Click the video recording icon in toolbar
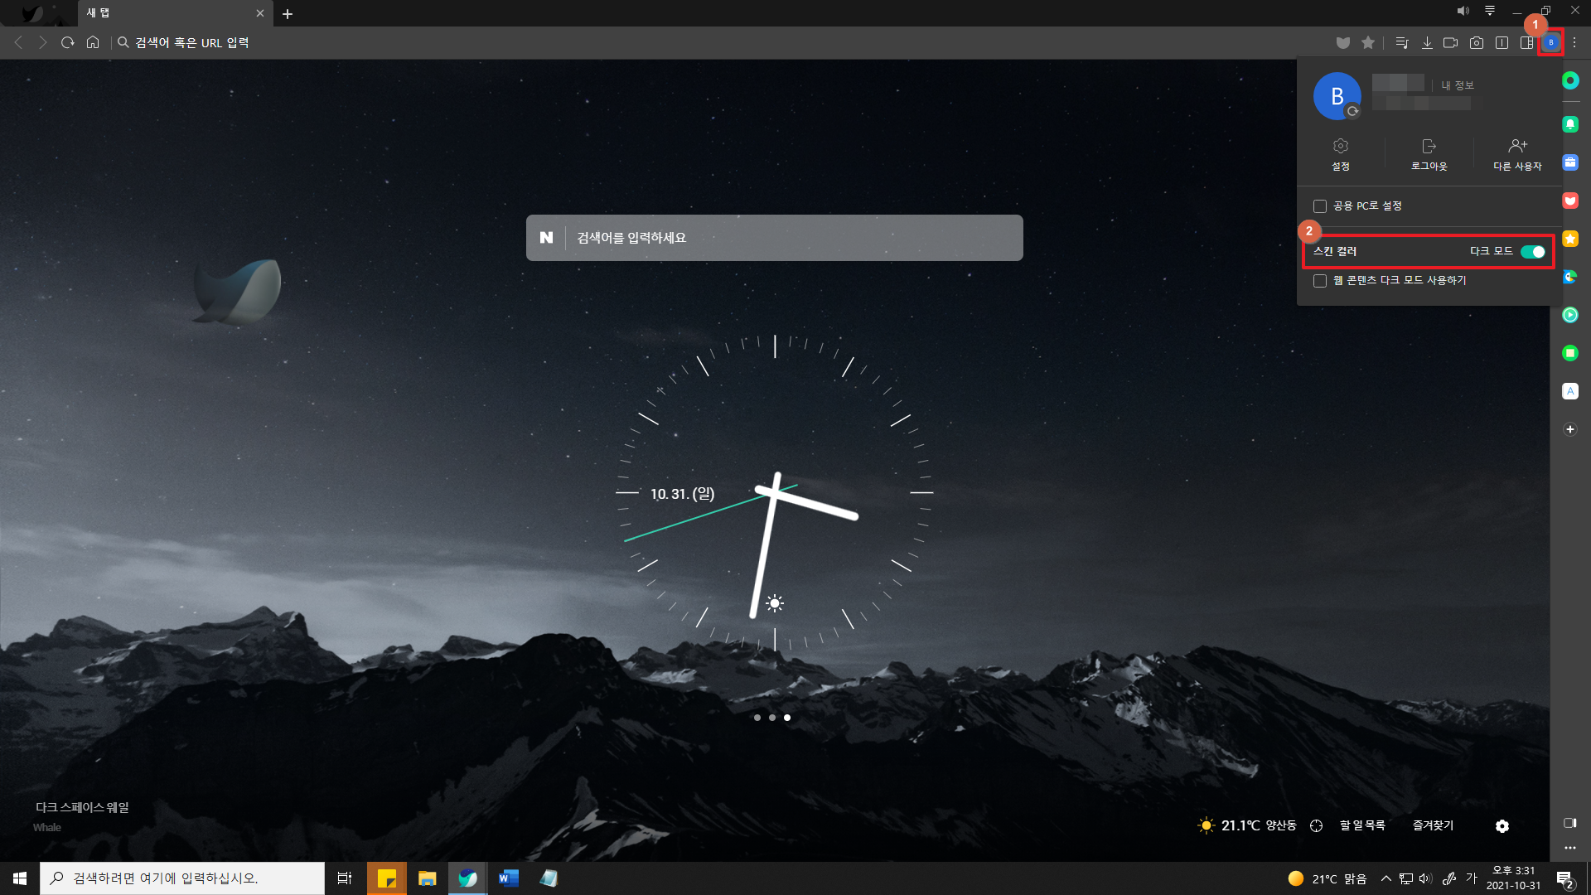1591x895 pixels. [x=1450, y=42]
